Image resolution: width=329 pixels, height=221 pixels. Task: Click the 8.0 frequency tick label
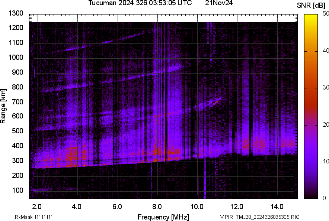(157, 207)
